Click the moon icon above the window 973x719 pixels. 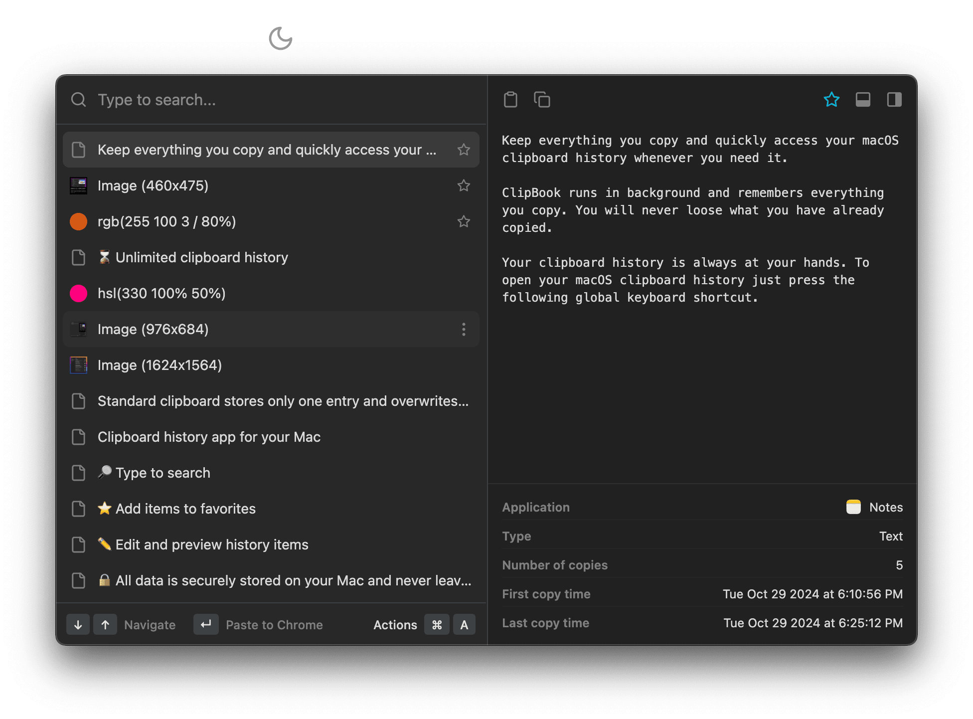click(280, 39)
